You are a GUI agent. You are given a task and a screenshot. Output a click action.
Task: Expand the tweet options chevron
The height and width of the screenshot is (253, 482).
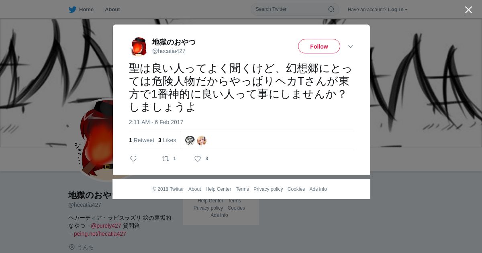pyautogui.click(x=351, y=47)
